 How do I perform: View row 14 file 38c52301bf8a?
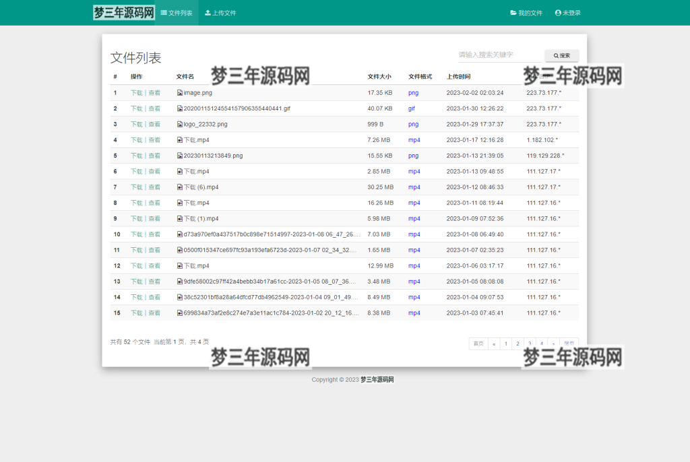tap(154, 298)
